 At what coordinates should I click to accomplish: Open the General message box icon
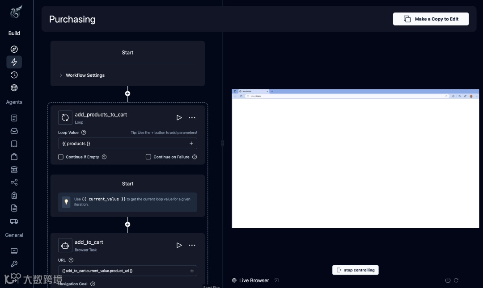click(14, 251)
